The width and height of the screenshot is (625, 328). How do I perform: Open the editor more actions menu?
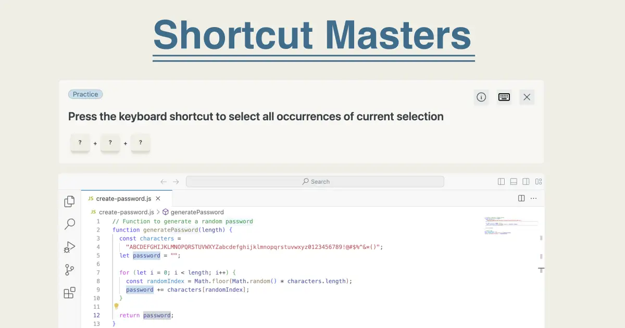(533, 198)
